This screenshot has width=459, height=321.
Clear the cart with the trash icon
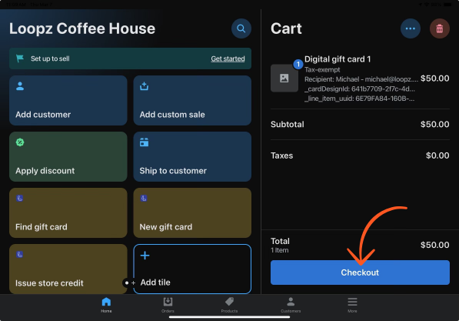[439, 28]
